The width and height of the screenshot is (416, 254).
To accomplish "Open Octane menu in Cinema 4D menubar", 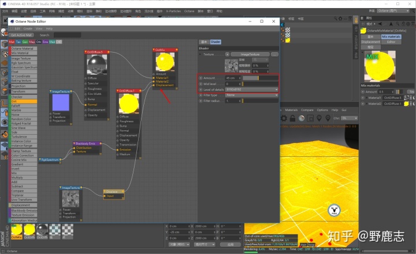I will 189,11.
